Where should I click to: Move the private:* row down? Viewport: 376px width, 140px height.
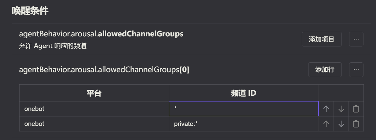coord(341,124)
